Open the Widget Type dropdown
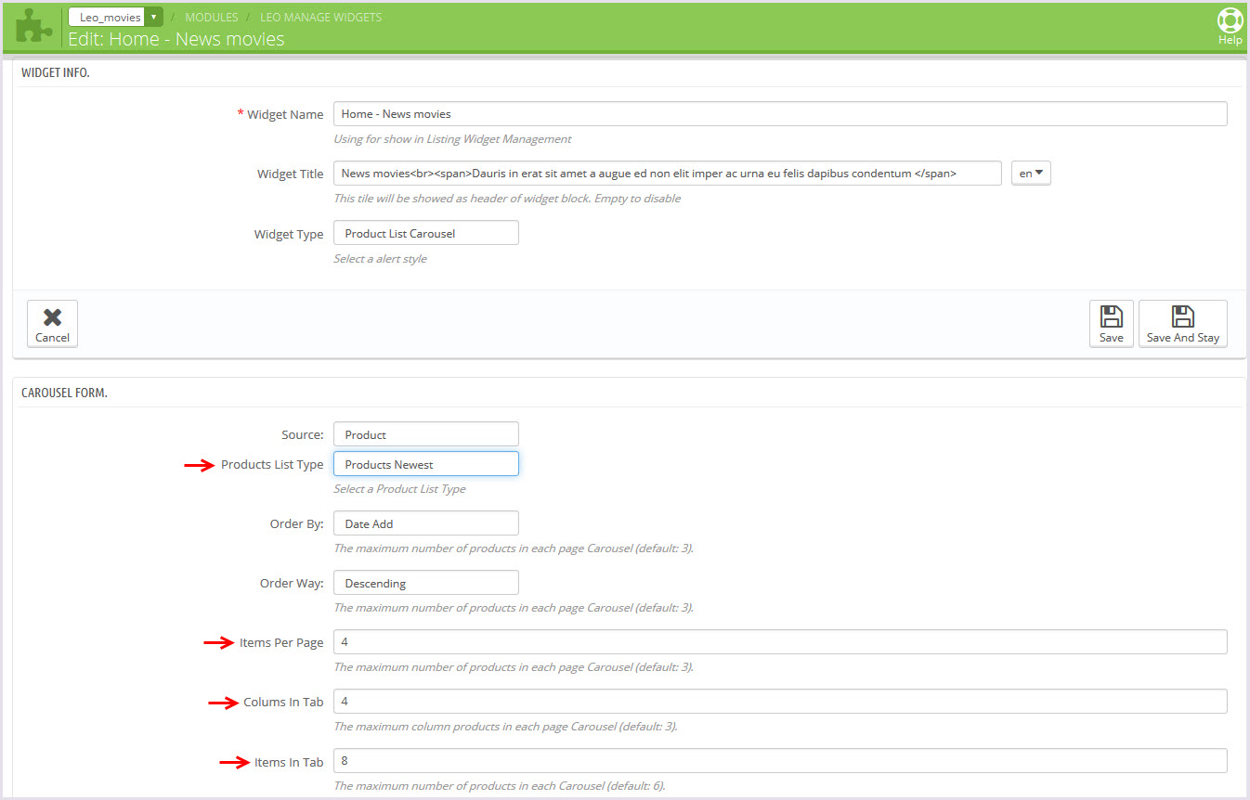Screen dimensions: 1250x800 (425, 233)
